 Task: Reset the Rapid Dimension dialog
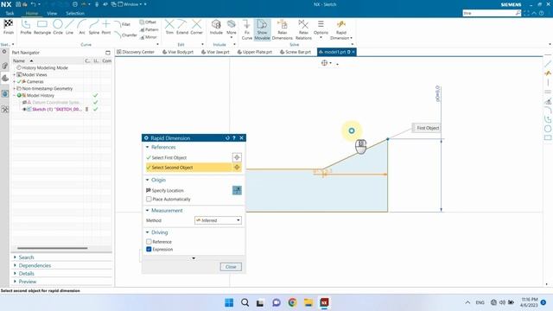point(227,138)
